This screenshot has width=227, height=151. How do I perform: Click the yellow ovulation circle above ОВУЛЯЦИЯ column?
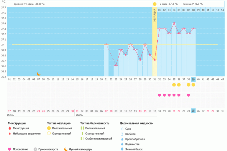[x=154, y=4]
